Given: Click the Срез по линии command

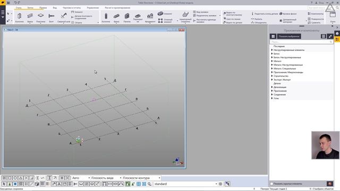Looking at the screenshot, I should pos(232,19).
